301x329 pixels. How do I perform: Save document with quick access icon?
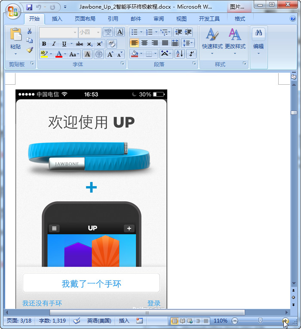pyautogui.click(x=29, y=7)
